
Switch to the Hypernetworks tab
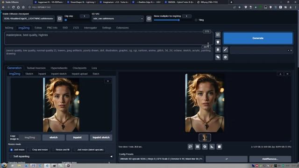click(59, 68)
